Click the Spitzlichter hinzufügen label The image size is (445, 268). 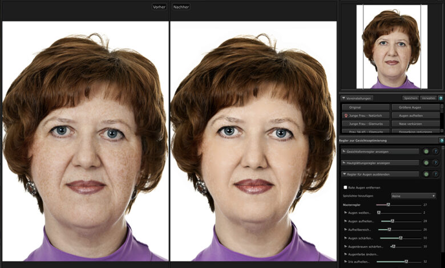coord(358,196)
